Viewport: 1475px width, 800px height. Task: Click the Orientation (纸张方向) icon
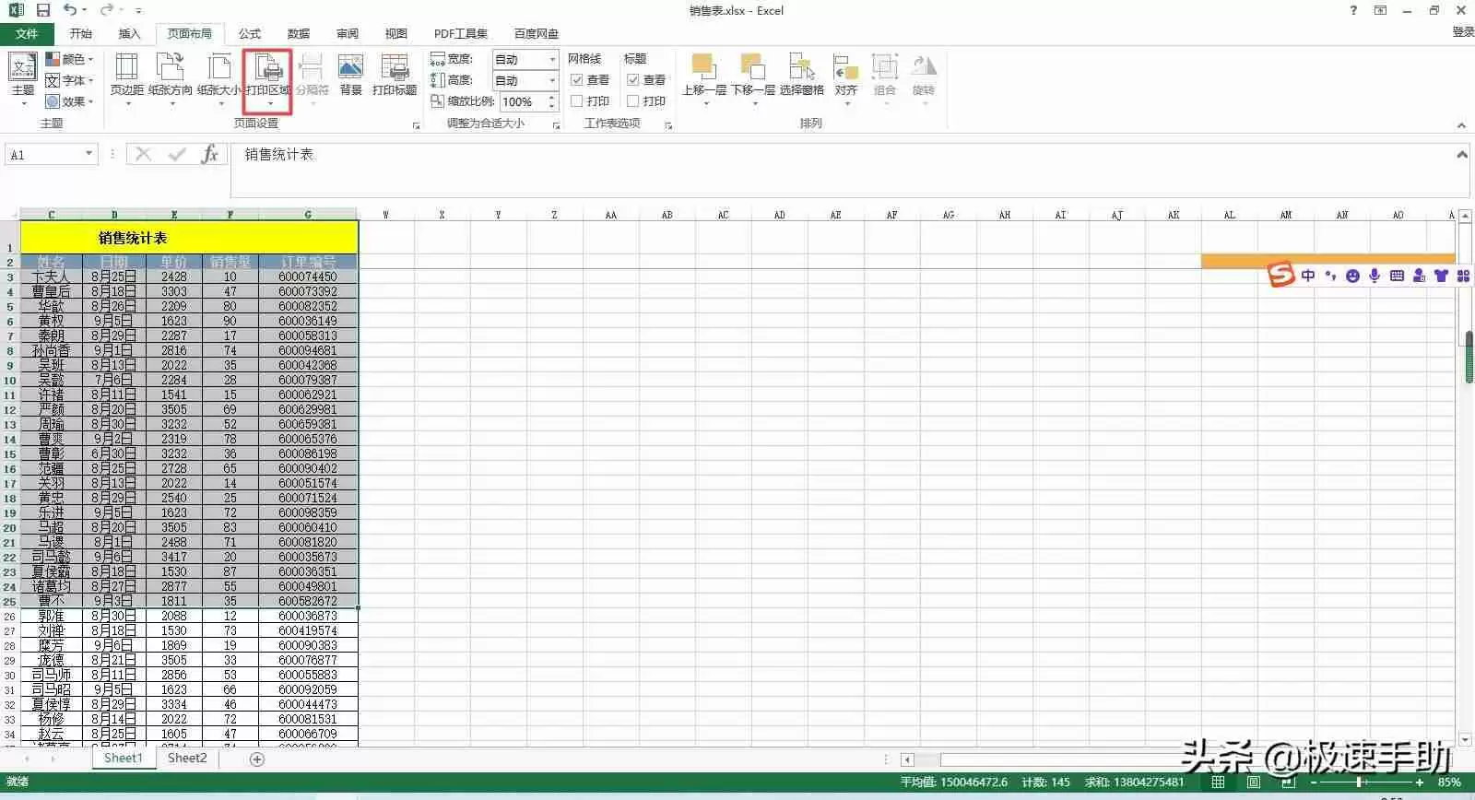(171, 69)
